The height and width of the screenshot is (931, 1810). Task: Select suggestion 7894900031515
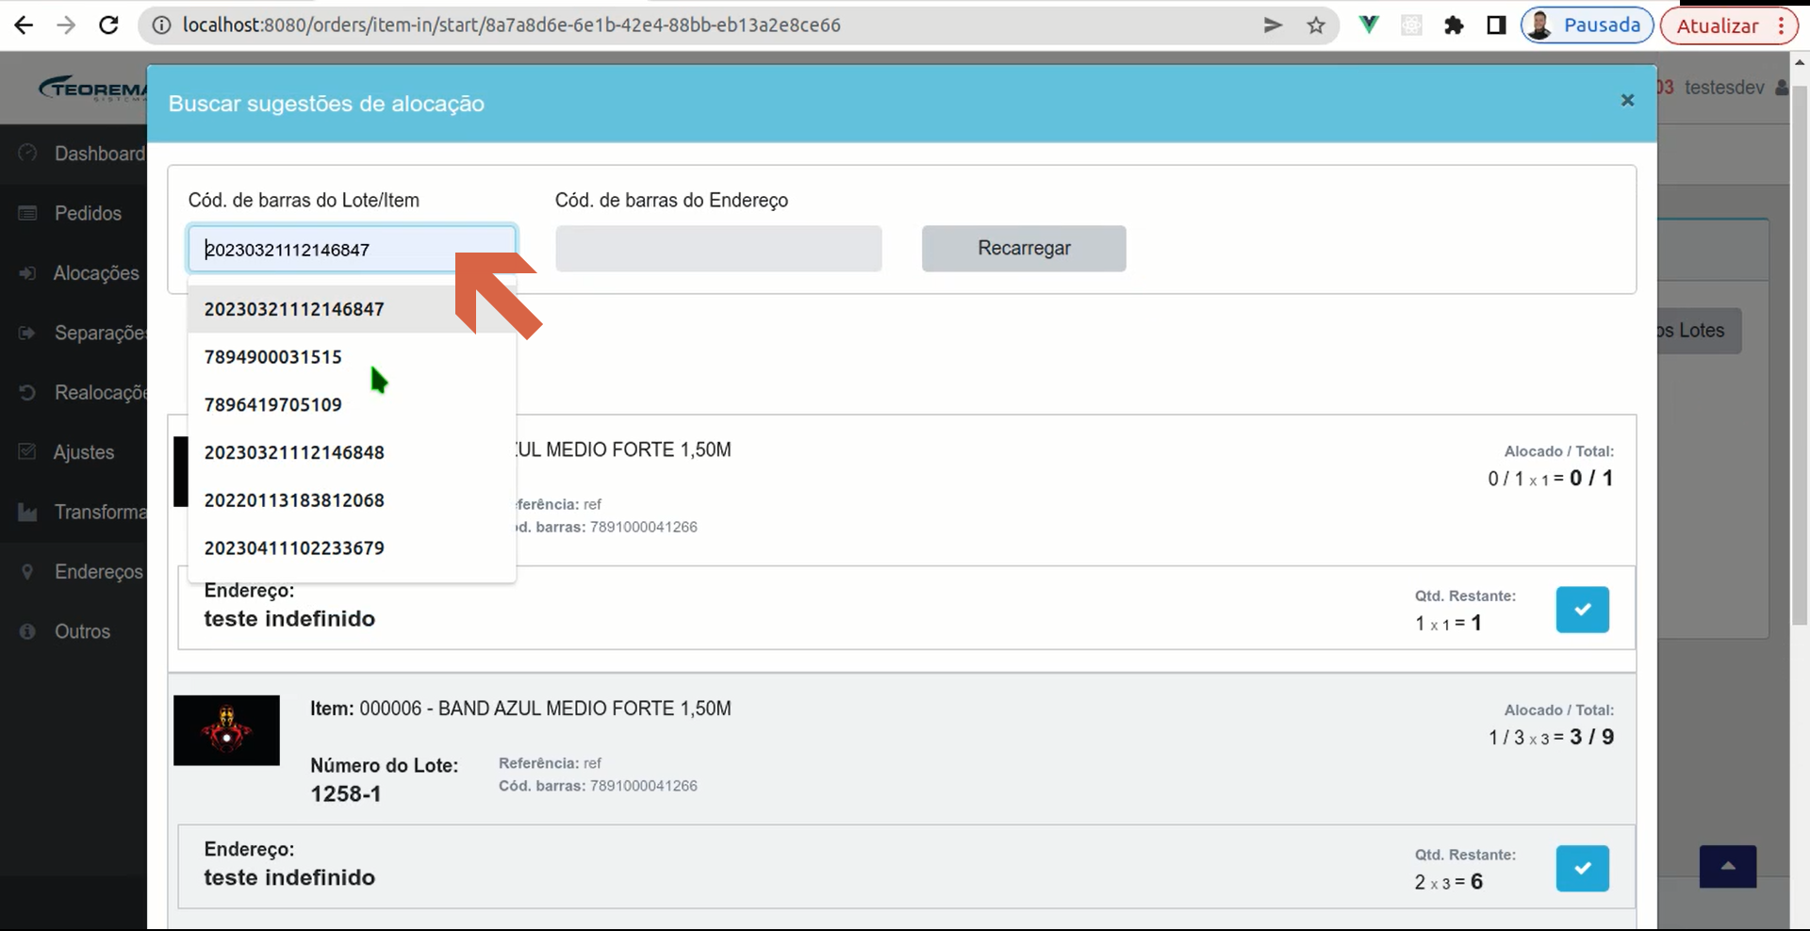click(352, 357)
